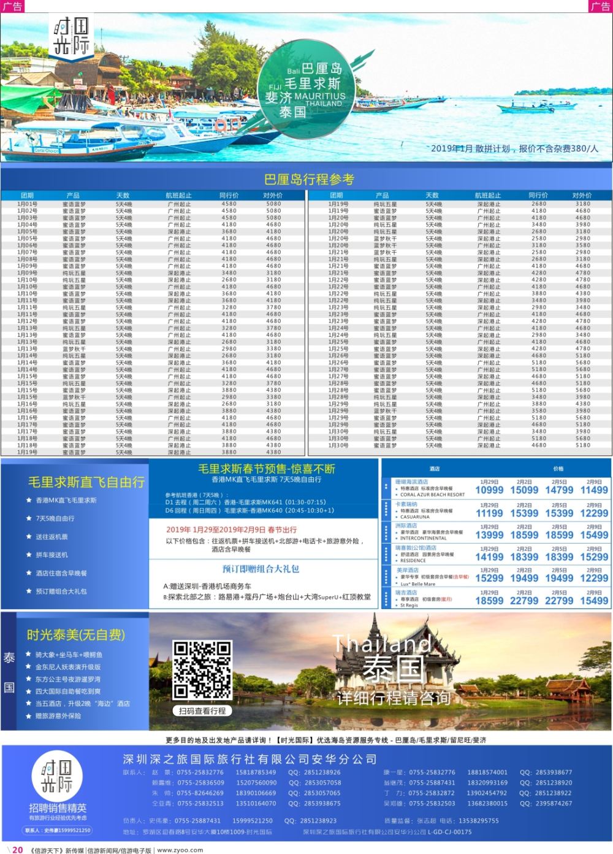613x854 pixels.
Task: Click the 1月07号 departure date cell
Action: pyautogui.click(x=28, y=252)
